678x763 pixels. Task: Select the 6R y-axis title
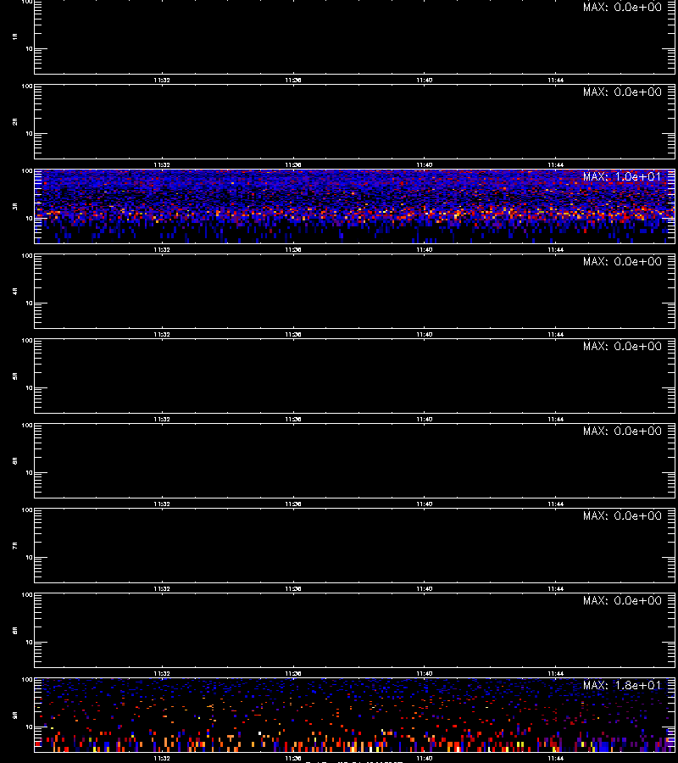(15, 460)
